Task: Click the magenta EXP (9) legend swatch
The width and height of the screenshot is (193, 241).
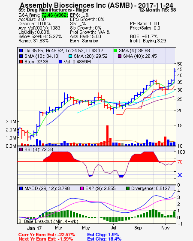Action: pyautogui.click(x=82, y=188)
